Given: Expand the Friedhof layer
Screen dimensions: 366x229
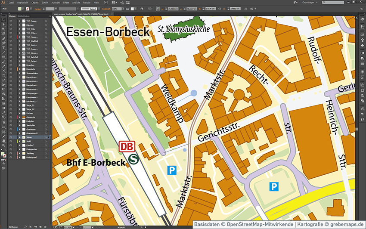Looking at the screenshot, I should [19, 145].
